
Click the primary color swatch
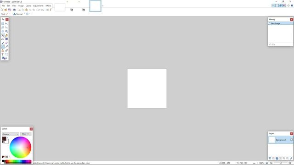pyautogui.click(x=4, y=138)
